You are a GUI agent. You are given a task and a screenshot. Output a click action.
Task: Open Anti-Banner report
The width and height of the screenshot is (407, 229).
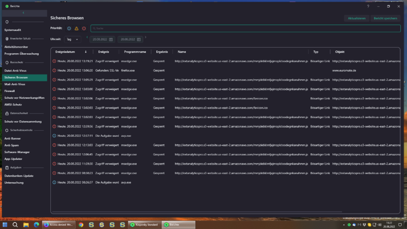click(x=13, y=138)
